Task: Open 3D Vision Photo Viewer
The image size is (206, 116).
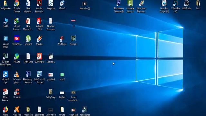Action: click(5, 56)
